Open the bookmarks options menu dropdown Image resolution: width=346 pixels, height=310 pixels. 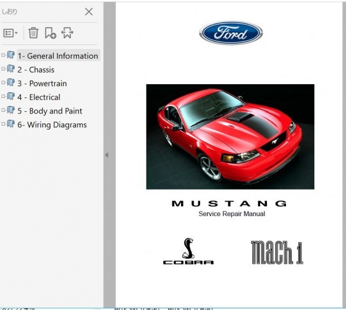(x=10, y=33)
